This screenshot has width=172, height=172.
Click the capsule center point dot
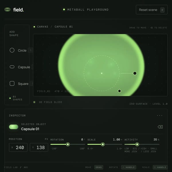(x=102, y=73)
